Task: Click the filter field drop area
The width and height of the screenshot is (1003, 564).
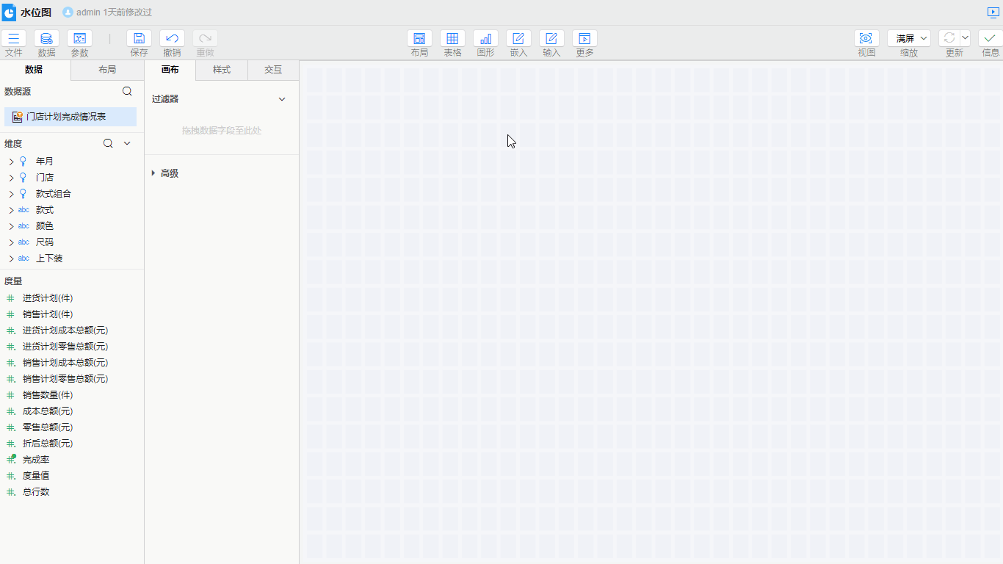Action: 221,131
